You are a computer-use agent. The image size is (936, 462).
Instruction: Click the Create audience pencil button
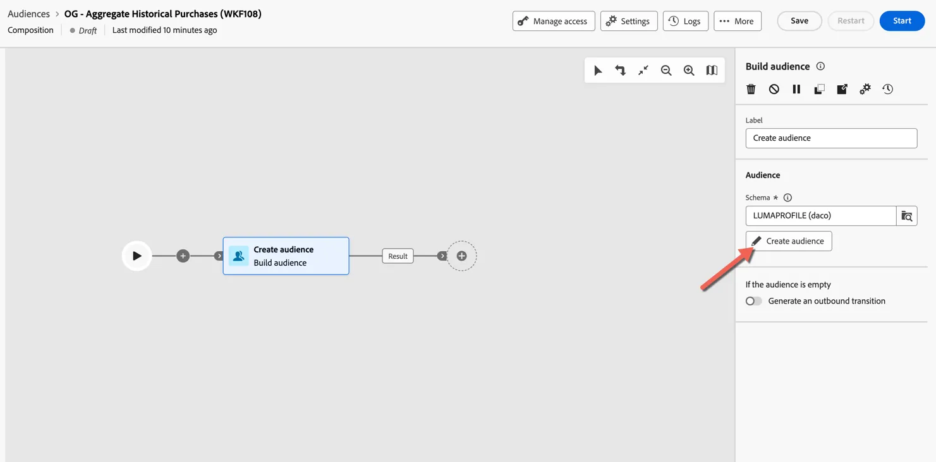tap(789, 241)
